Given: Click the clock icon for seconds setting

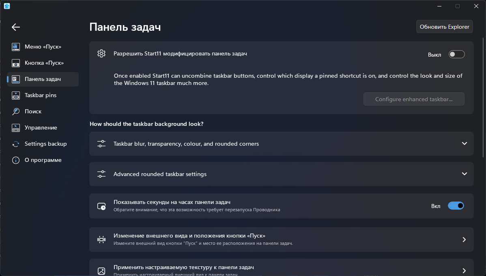Looking at the screenshot, I should tap(101, 206).
